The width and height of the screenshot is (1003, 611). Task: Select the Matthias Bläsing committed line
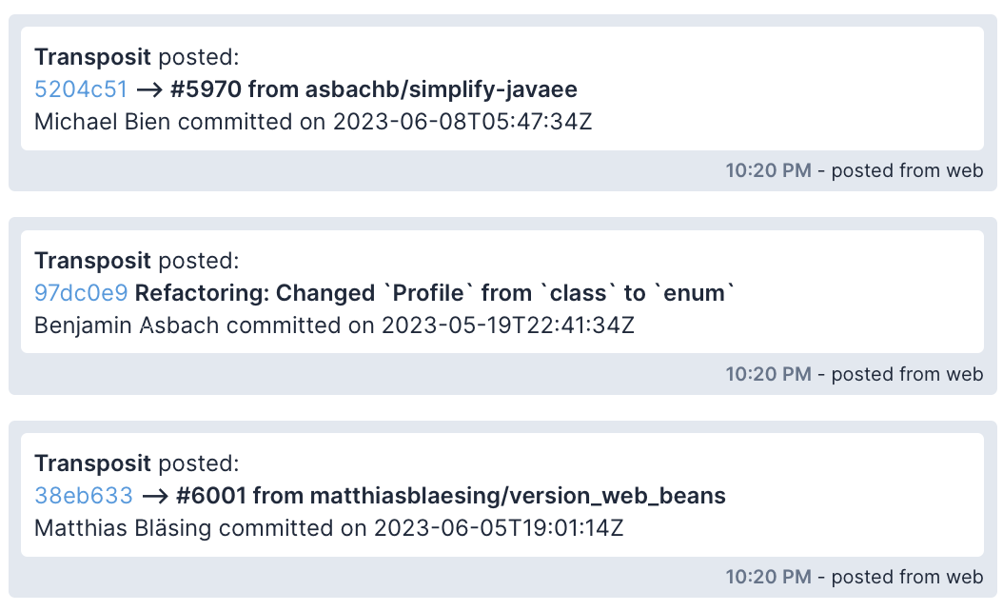(x=328, y=528)
